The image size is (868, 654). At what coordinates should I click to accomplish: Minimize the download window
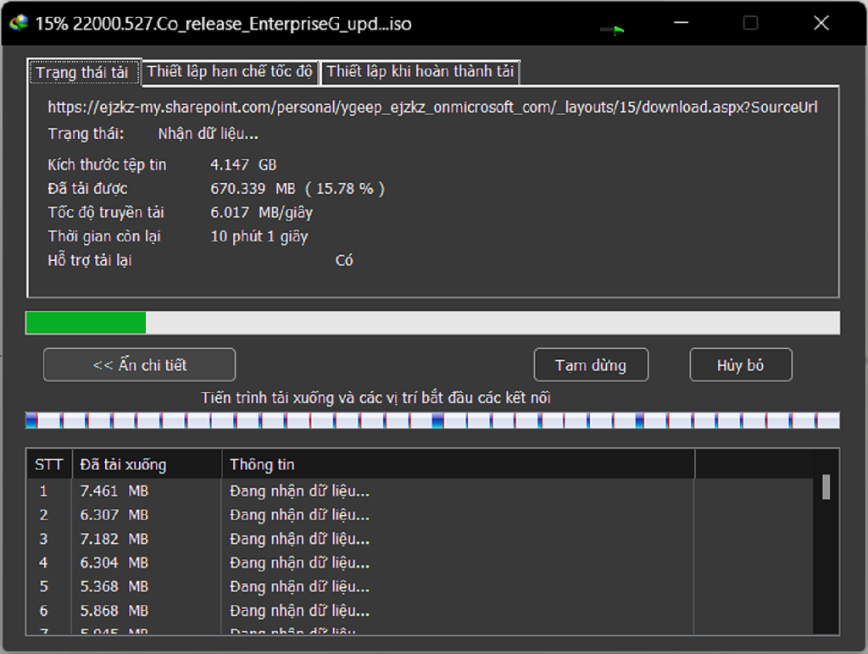(x=681, y=23)
